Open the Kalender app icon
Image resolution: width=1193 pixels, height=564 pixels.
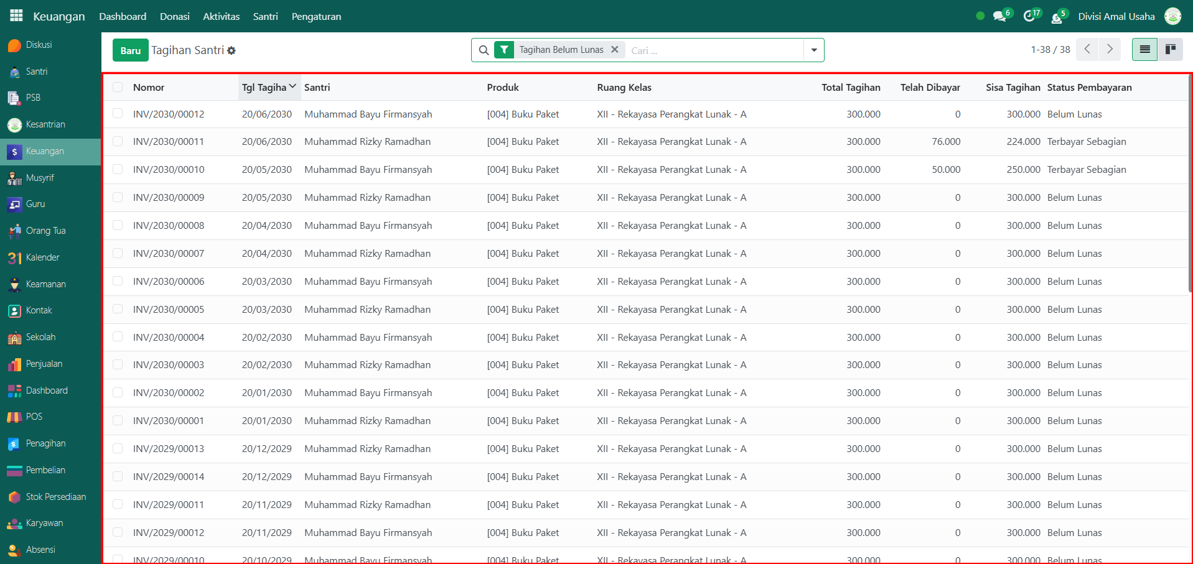coord(15,257)
